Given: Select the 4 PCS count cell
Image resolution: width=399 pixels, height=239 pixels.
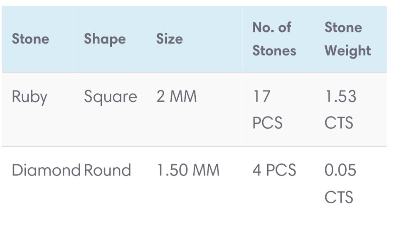Looking at the screenshot, I should [x=274, y=171].
